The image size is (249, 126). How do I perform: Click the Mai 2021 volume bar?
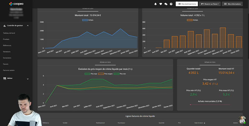click(x=167, y=44)
